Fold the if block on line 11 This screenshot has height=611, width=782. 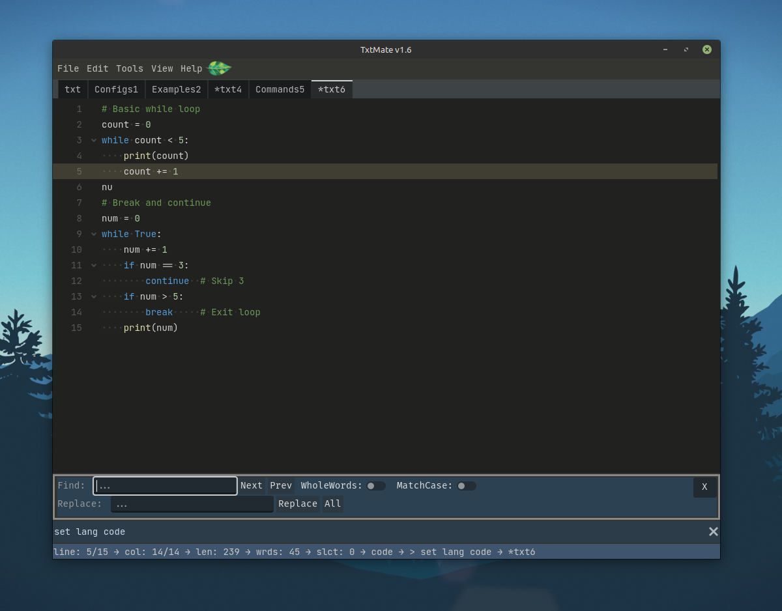tap(94, 265)
